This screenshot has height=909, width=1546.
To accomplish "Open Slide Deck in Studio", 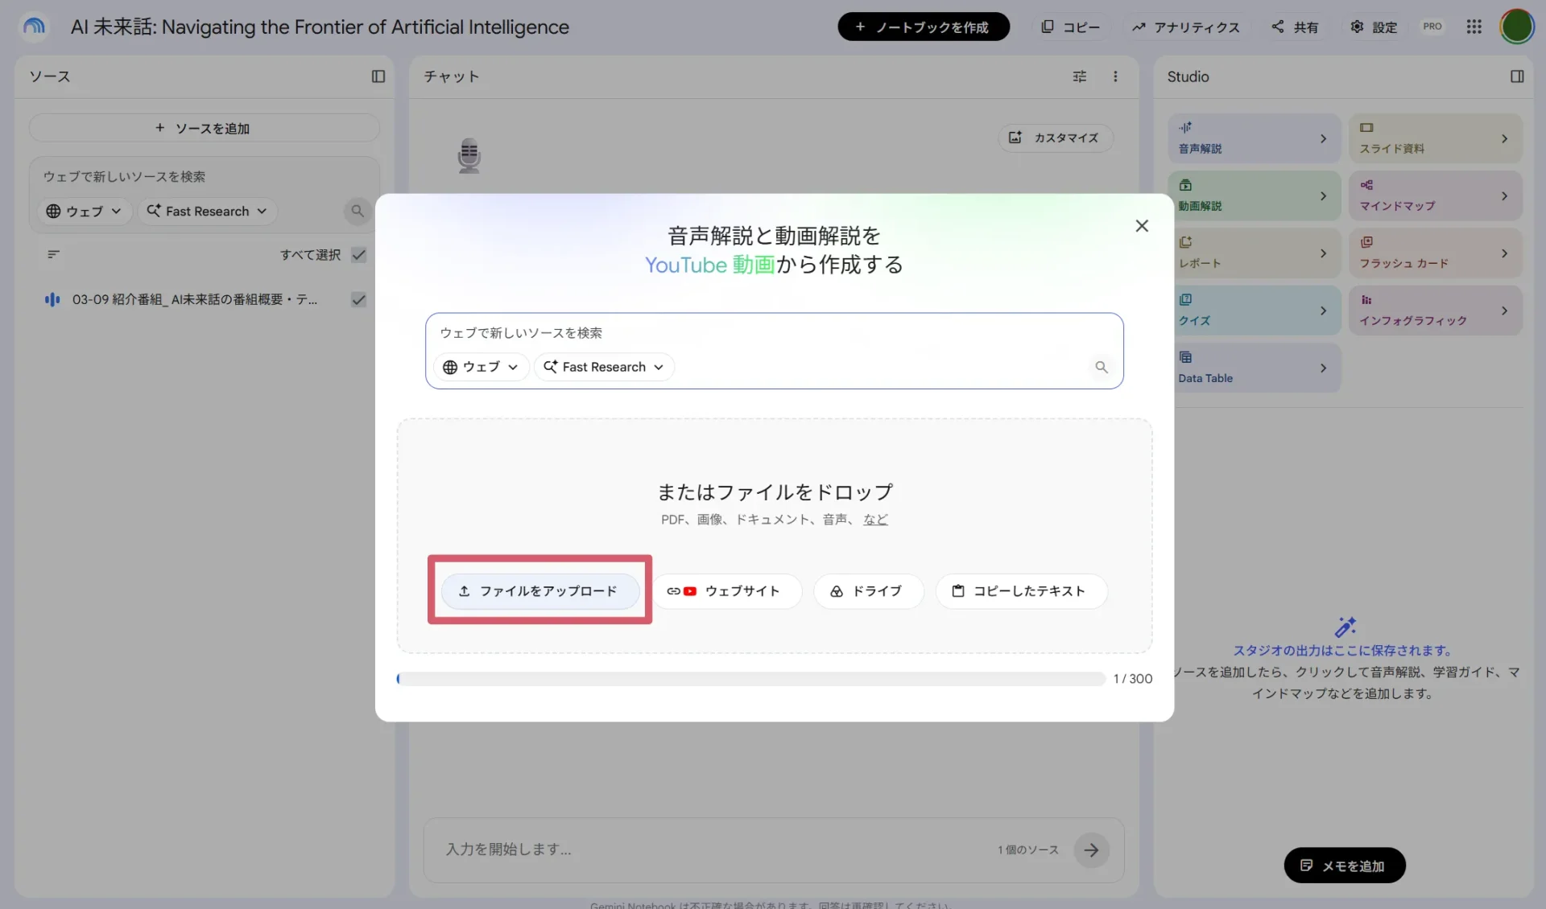I will [1435, 138].
